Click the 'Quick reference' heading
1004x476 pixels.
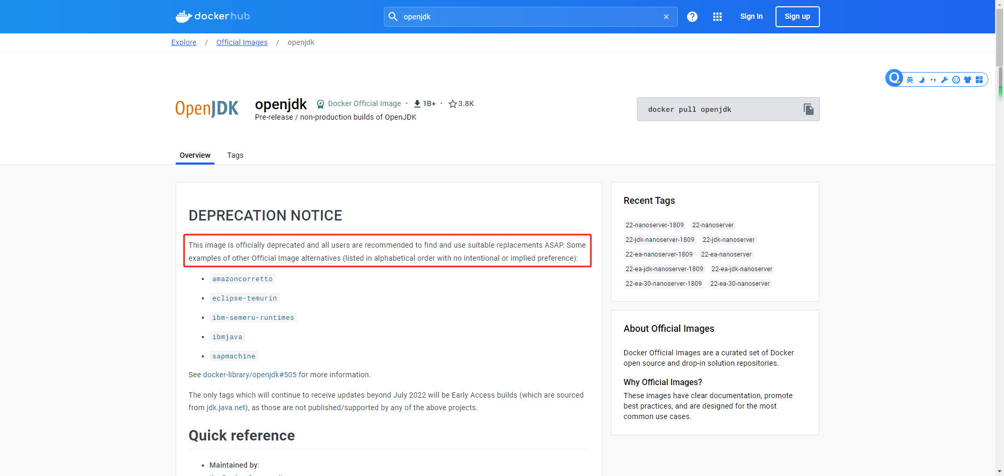tap(242, 436)
